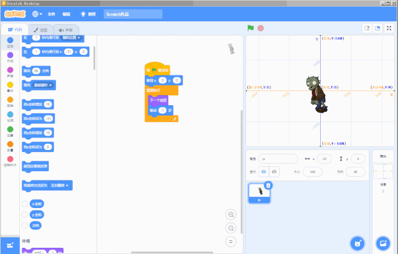This screenshot has width=398, height=254.
Task: Tick the y position checkbox
Action: pyautogui.click(x=25, y=215)
